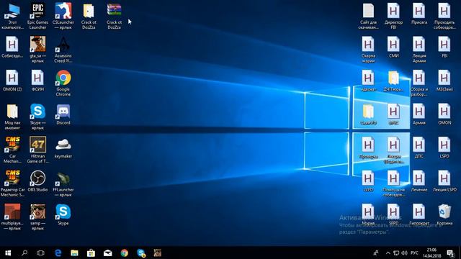Open the volume control tray icon
Image resolution: width=461 pixels, height=259 pixels.
404,253
